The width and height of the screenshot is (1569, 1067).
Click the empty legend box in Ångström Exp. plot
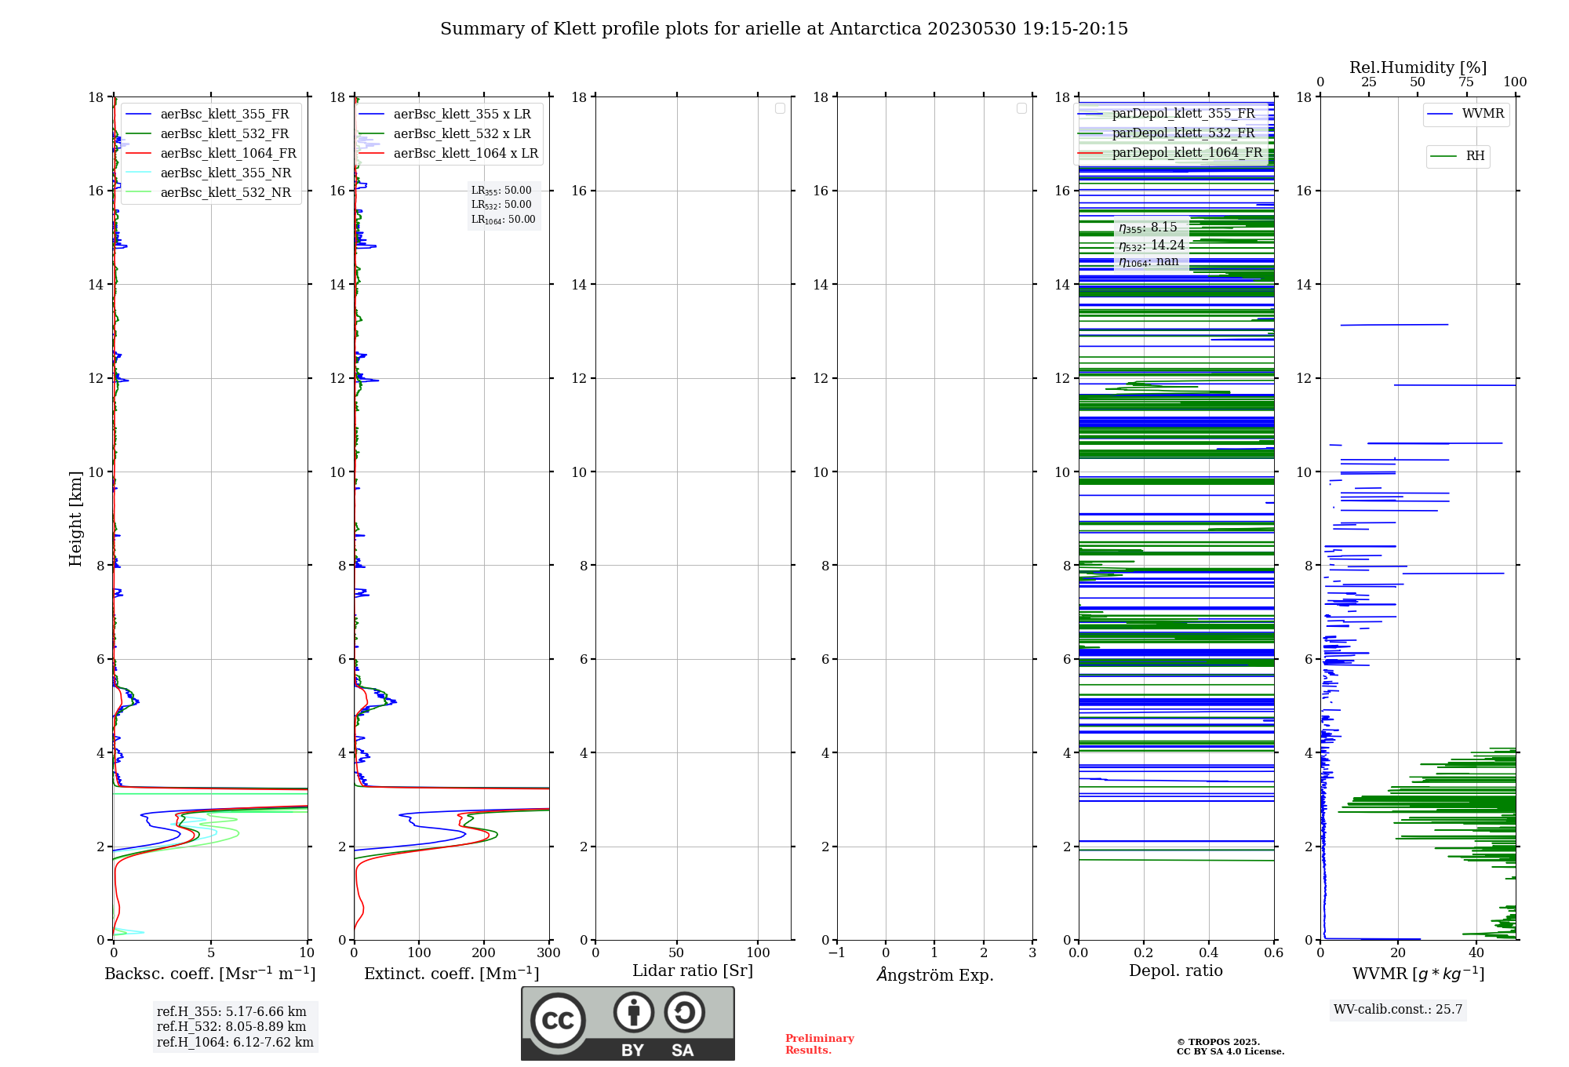[1021, 108]
